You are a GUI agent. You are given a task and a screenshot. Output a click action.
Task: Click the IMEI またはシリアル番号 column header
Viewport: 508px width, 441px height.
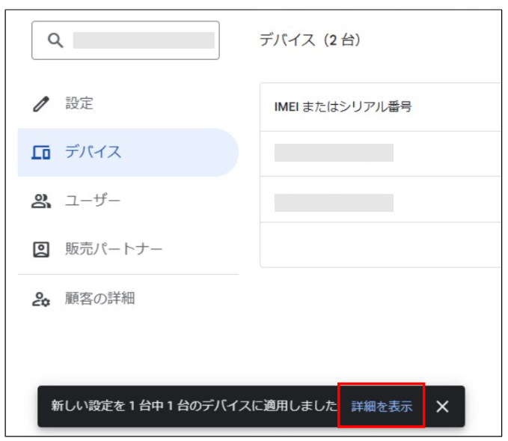(343, 107)
